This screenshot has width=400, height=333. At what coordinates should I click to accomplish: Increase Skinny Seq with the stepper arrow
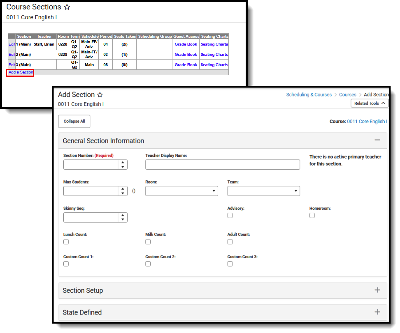(123, 216)
